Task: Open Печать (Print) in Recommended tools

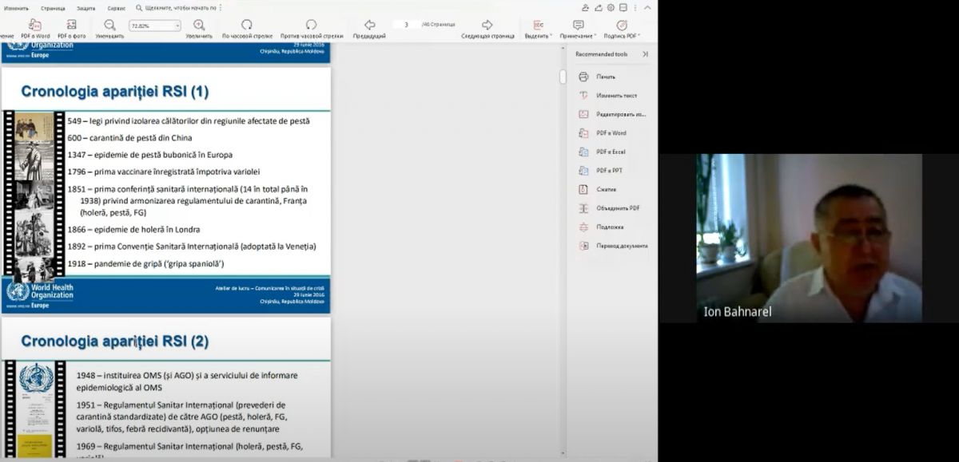Action: 605,77
